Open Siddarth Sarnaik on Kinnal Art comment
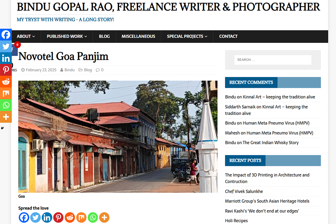The image size is (336, 224). [x=266, y=110]
